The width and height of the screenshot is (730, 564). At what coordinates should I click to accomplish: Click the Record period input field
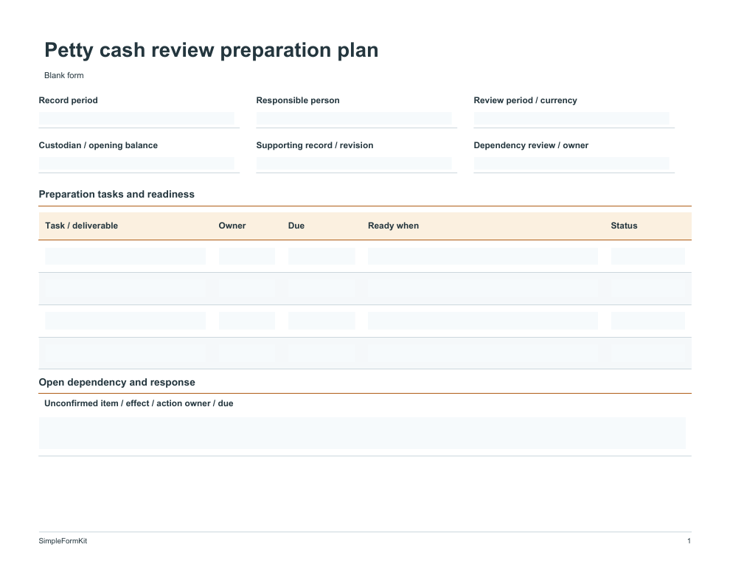[x=136, y=119]
